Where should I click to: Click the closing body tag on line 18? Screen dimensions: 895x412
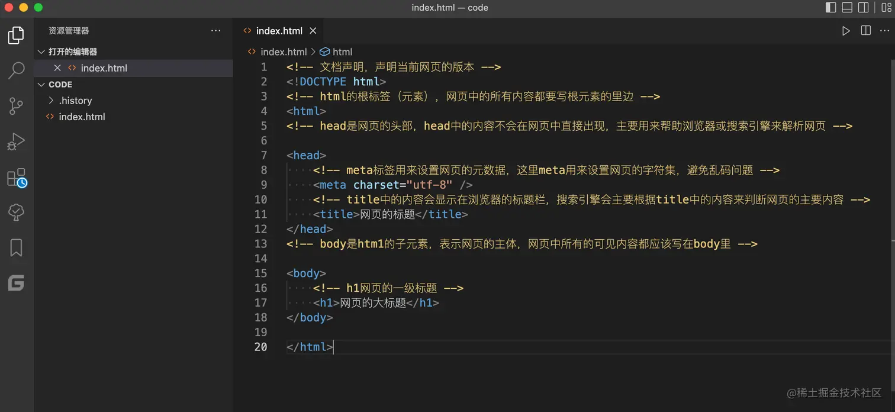click(310, 317)
